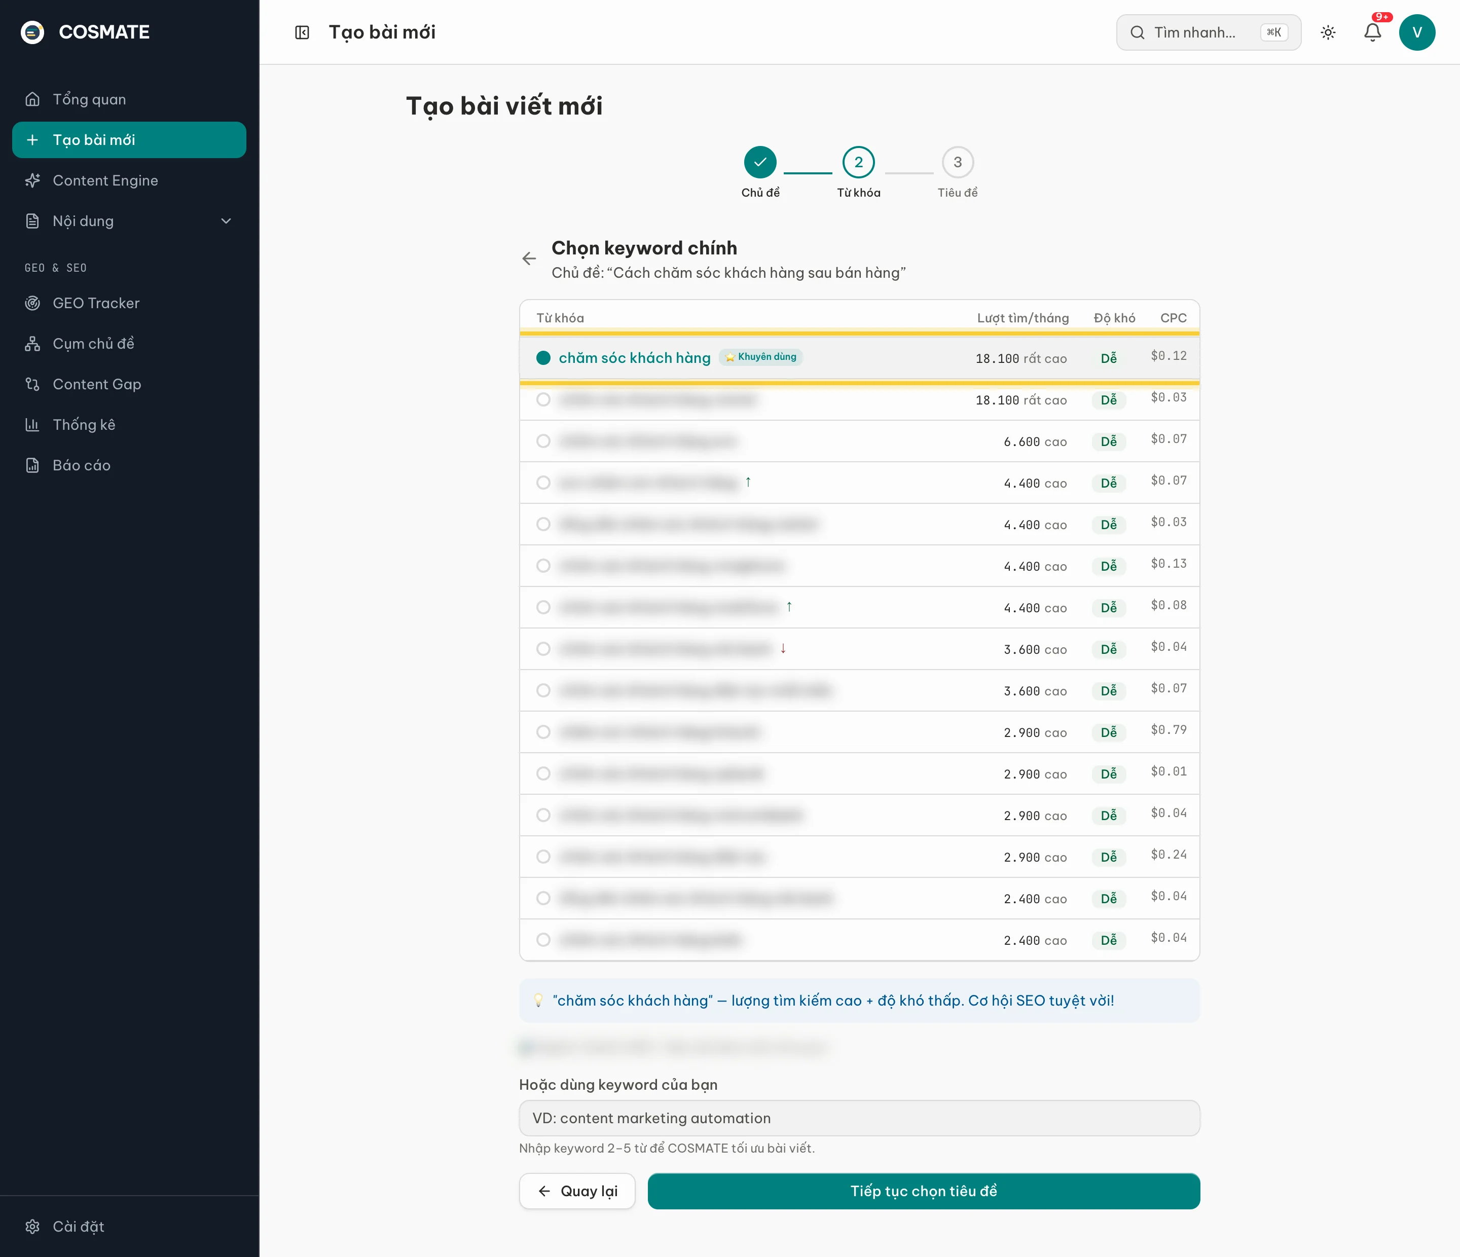Select radio of keyword with $0.79 CPC
This screenshot has height=1257, width=1460.
click(x=542, y=732)
